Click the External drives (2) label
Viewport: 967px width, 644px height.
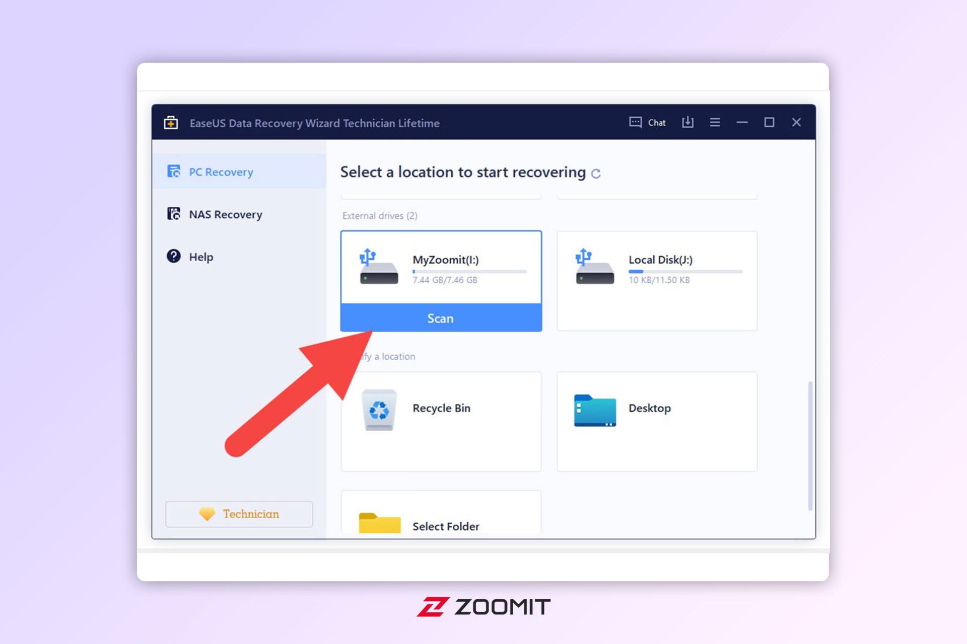pyautogui.click(x=380, y=215)
